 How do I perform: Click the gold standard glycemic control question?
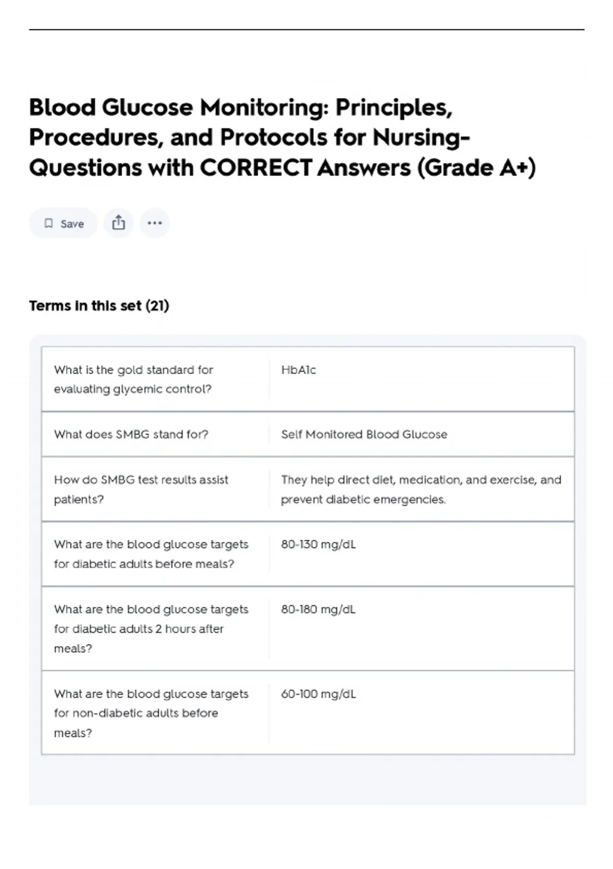[133, 379]
